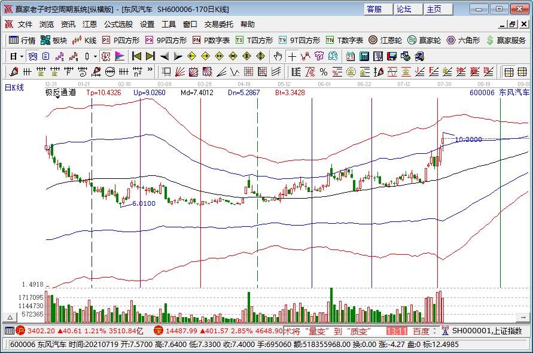This screenshot has height=353, width=533.
Task: Click the hand pan tool icon
Action: pos(278,56)
